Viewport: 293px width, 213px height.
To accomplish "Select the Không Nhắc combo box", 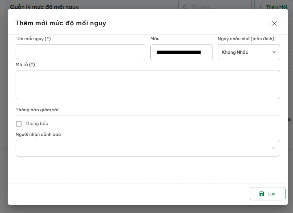I will (x=249, y=52).
